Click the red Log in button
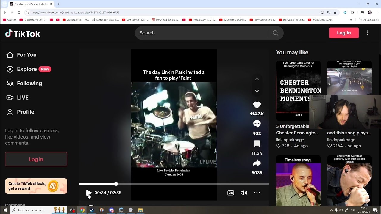The image size is (381, 214). (344, 33)
